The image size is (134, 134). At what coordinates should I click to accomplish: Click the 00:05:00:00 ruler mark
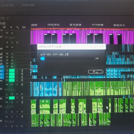(x=53, y=25)
